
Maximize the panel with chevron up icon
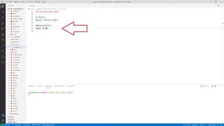(x=218, y=86)
